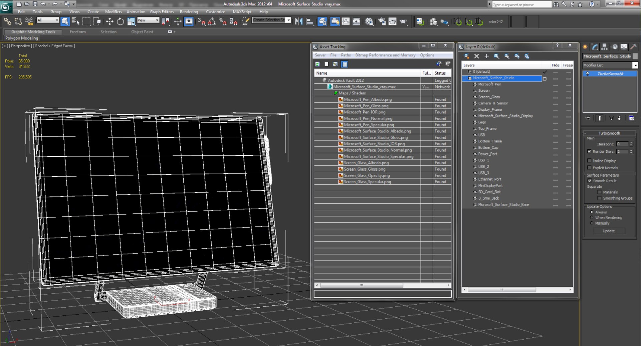Image resolution: width=641 pixels, height=346 pixels.
Task: Open Paths menu in Asset Tracking
Action: [346, 55]
